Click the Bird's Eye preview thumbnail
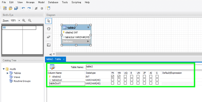 [23, 40]
